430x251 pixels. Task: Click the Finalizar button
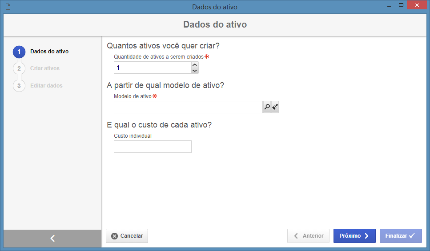pos(401,236)
